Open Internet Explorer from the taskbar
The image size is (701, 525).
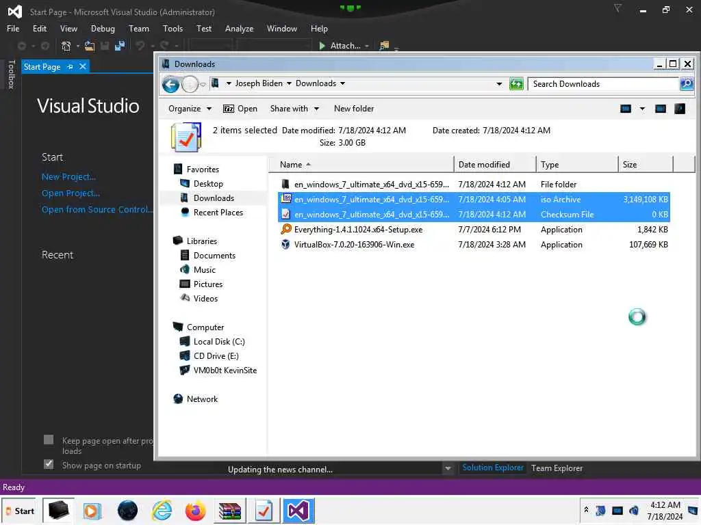coord(162,510)
